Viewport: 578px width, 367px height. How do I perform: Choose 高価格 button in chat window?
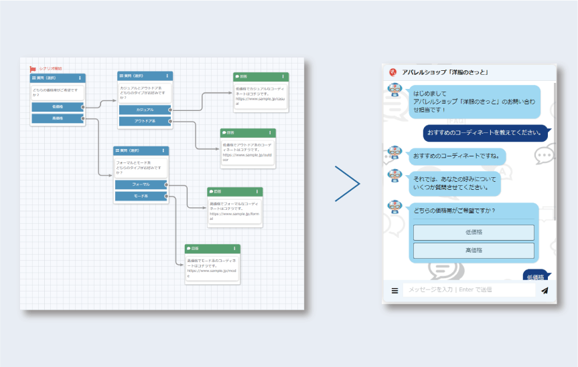click(474, 250)
